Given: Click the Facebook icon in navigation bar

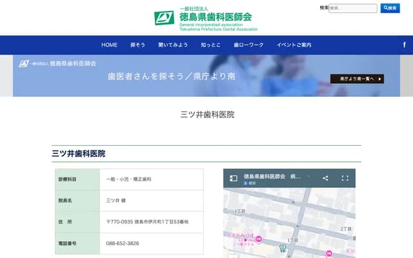Looking at the screenshot, I should (x=404, y=45).
